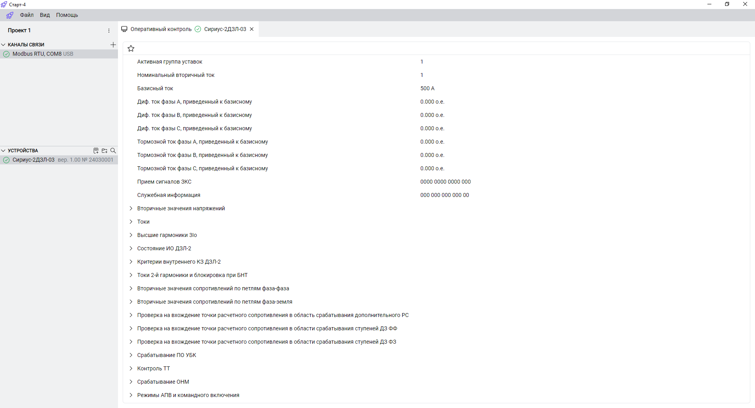Close the Сириус-2ДЗЛ-03 tab
The width and height of the screenshot is (755, 408).
252,29
